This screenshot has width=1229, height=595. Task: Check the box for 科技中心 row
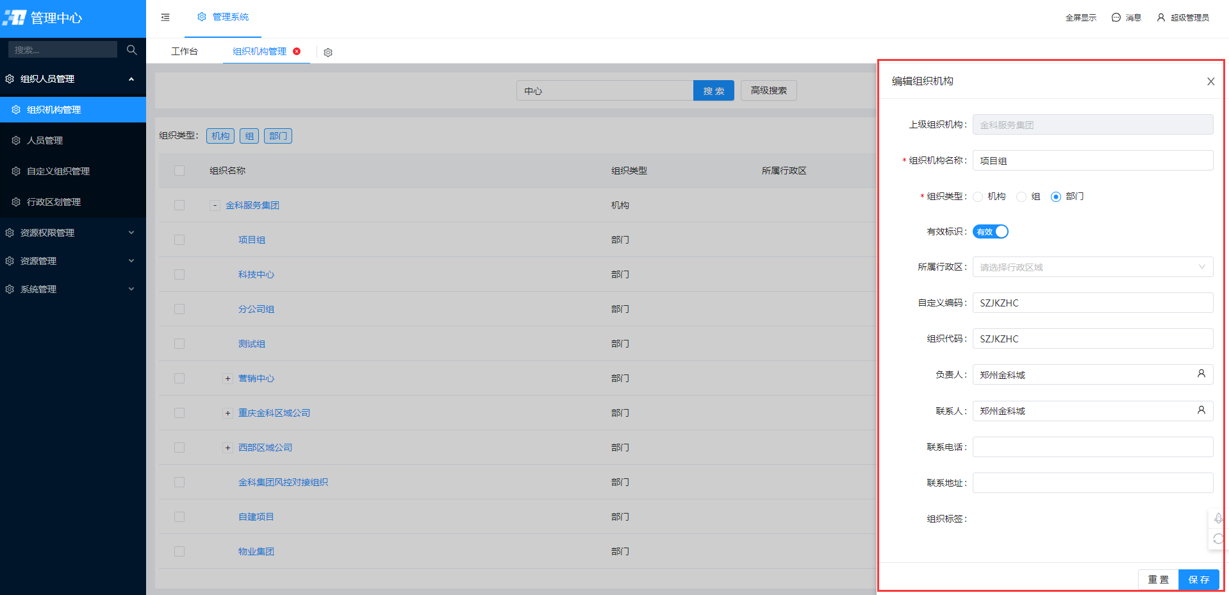[x=179, y=274]
